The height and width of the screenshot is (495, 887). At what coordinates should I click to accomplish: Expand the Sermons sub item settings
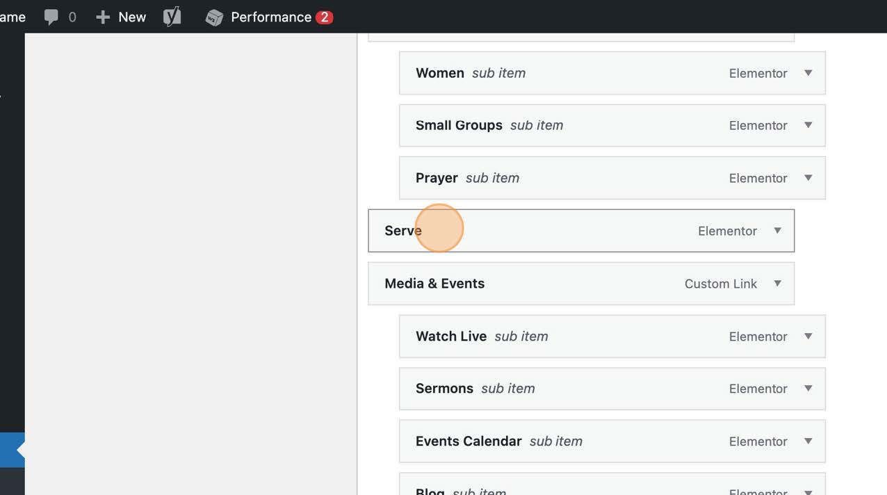(x=808, y=389)
